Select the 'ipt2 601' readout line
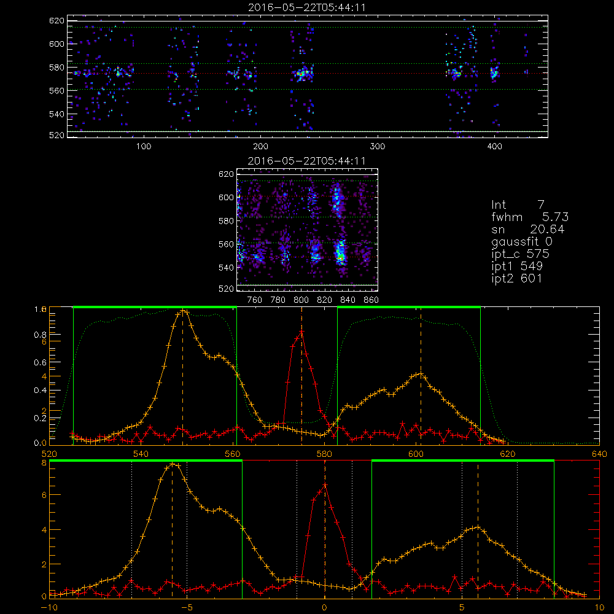 coord(517,278)
